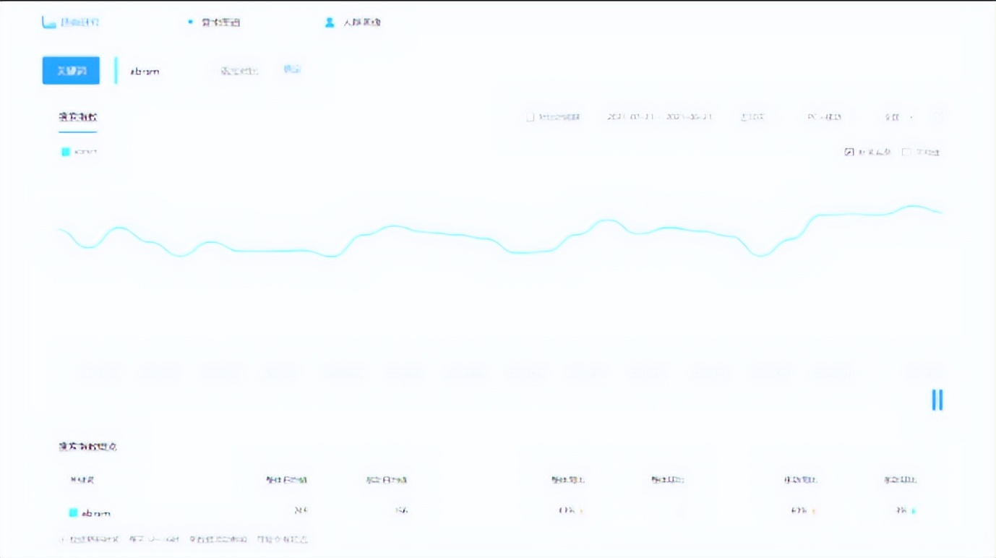Open the person icon navigation item
The height and width of the screenshot is (558, 996).
(x=353, y=22)
